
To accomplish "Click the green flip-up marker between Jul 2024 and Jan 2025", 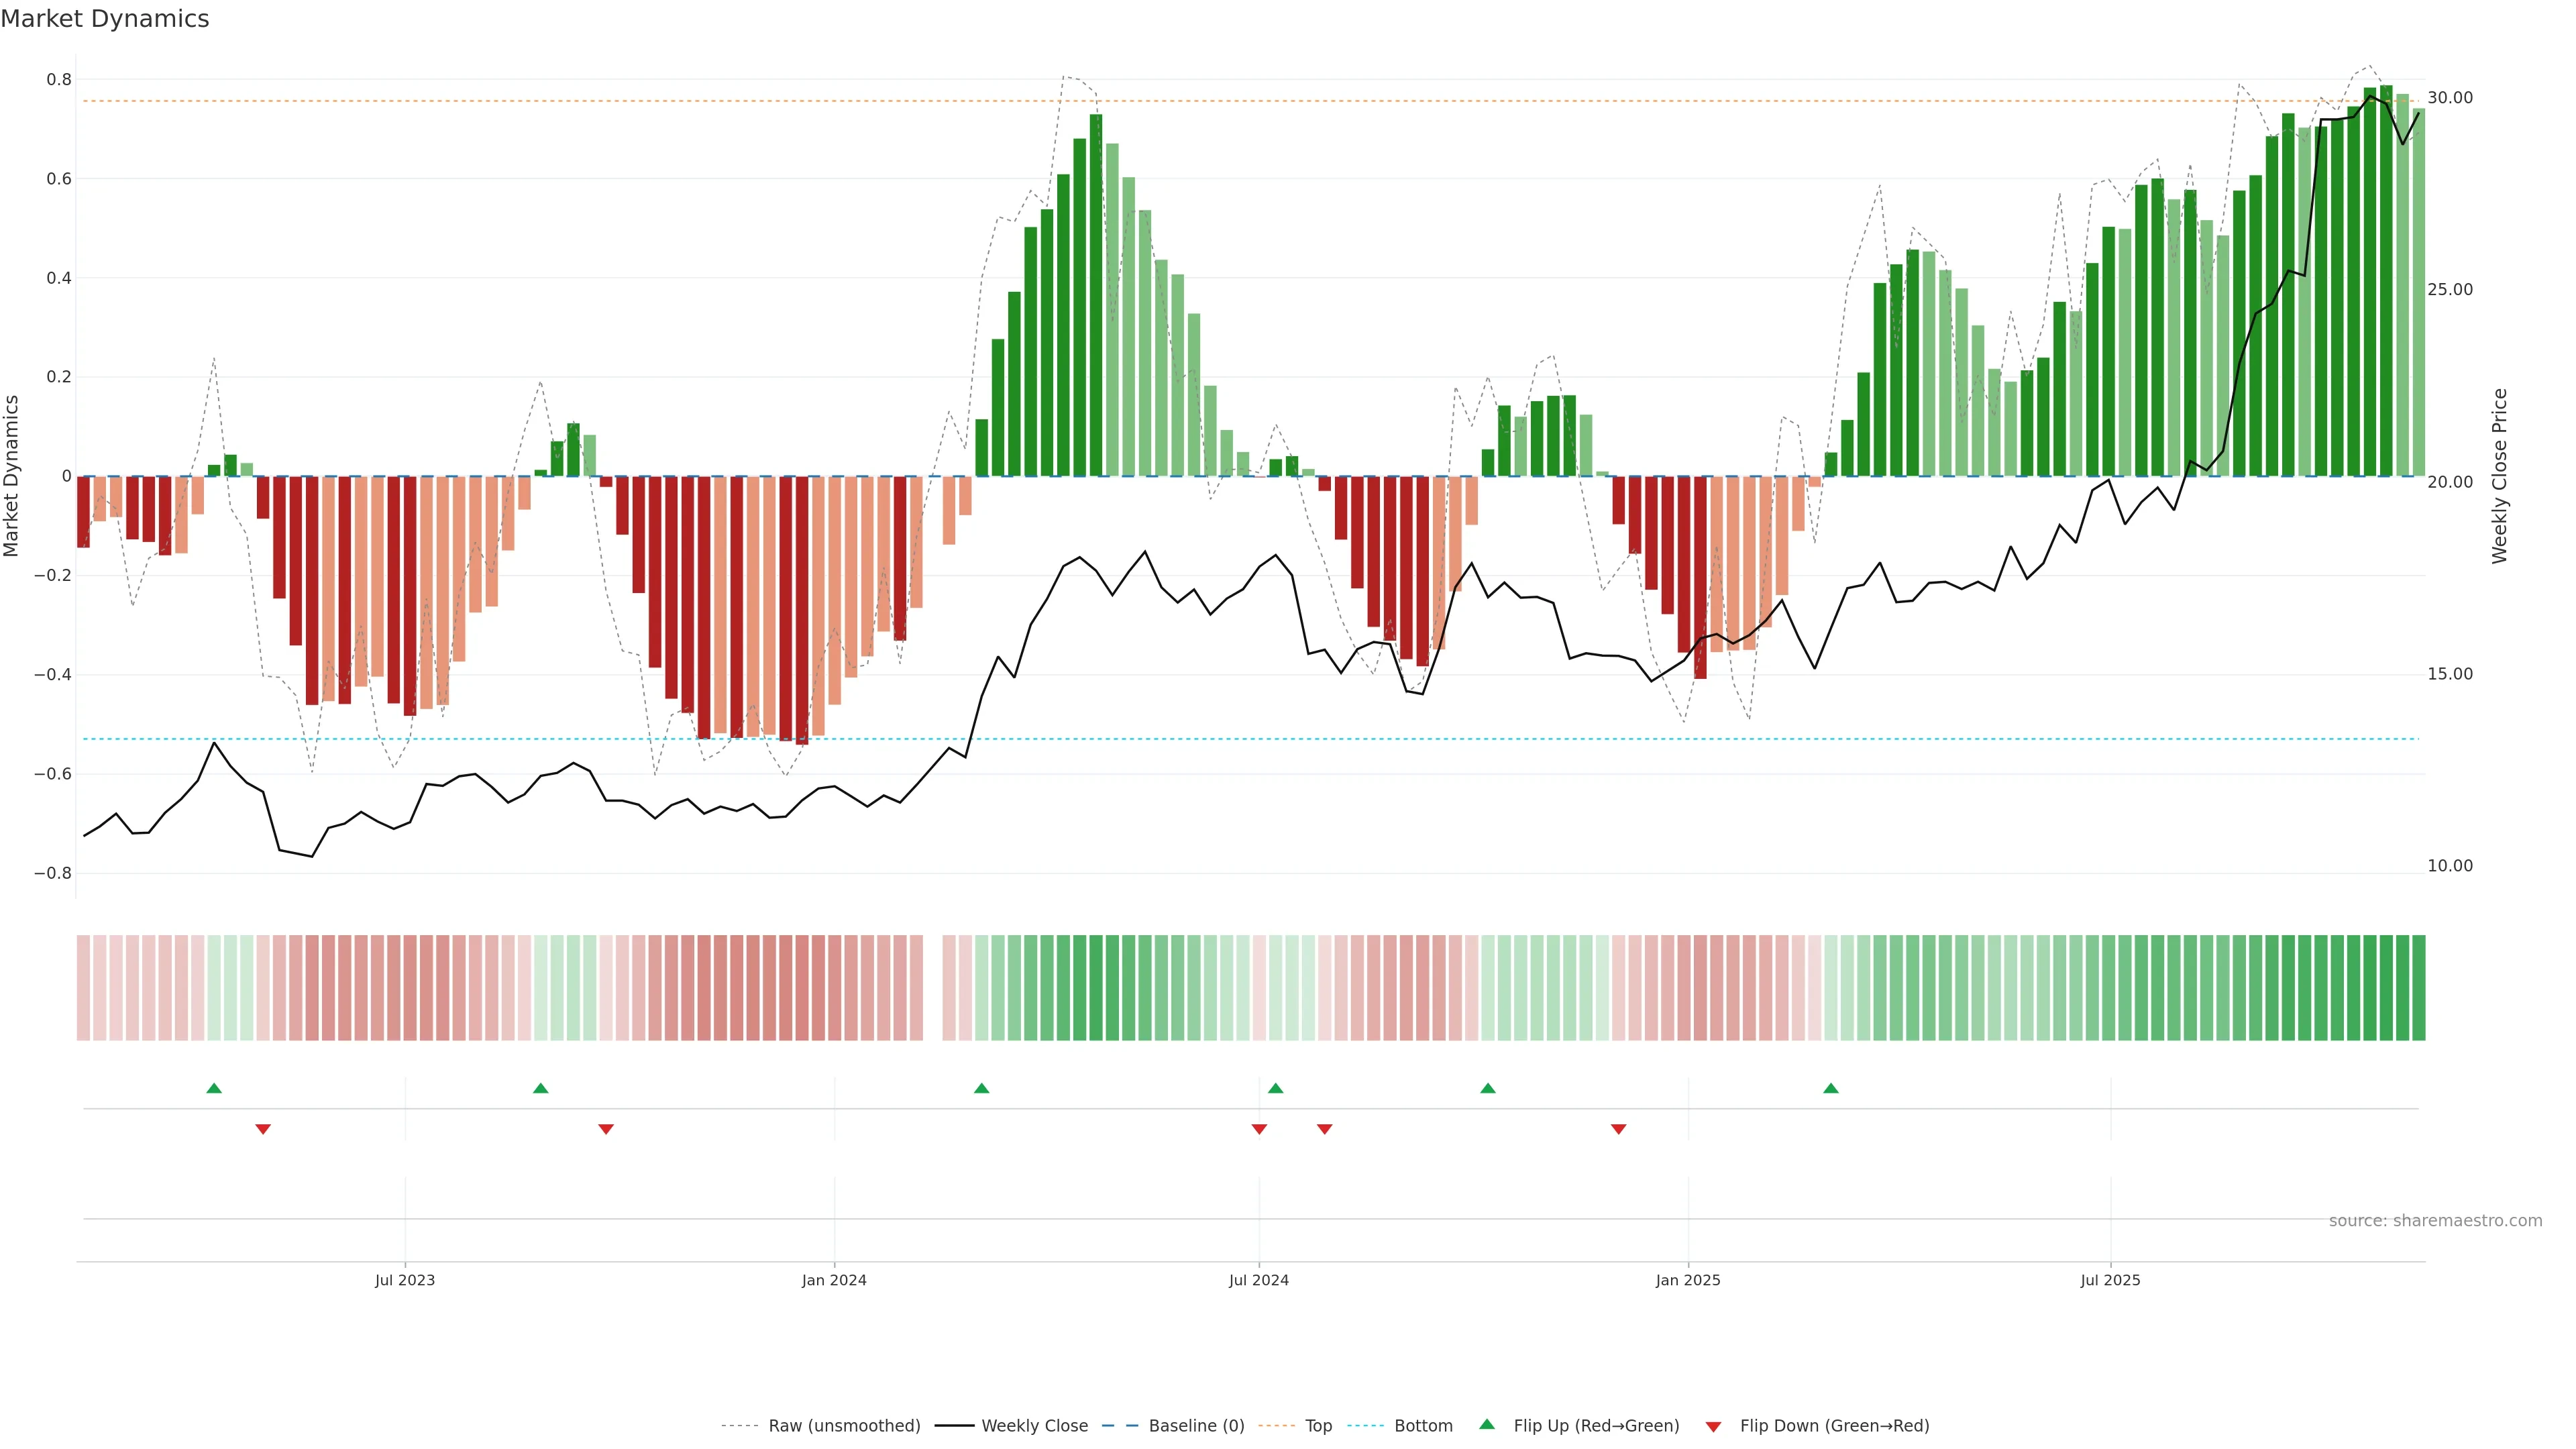I will click(x=1487, y=1088).
